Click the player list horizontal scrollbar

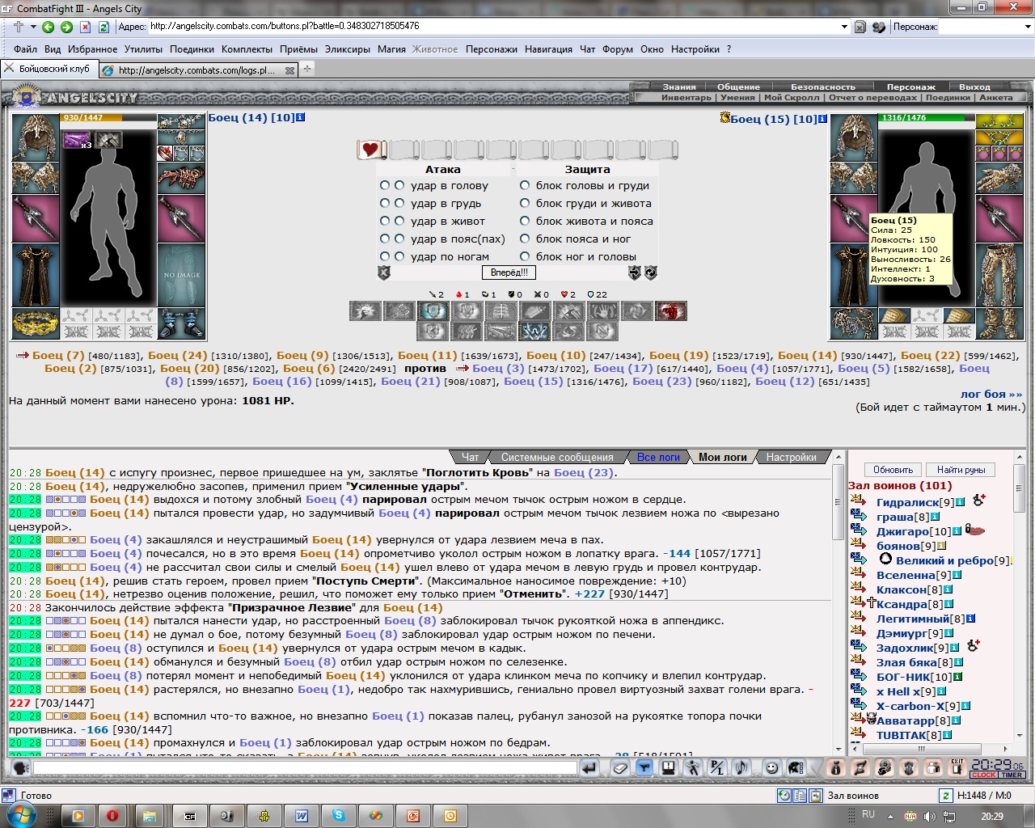(x=930, y=749)
